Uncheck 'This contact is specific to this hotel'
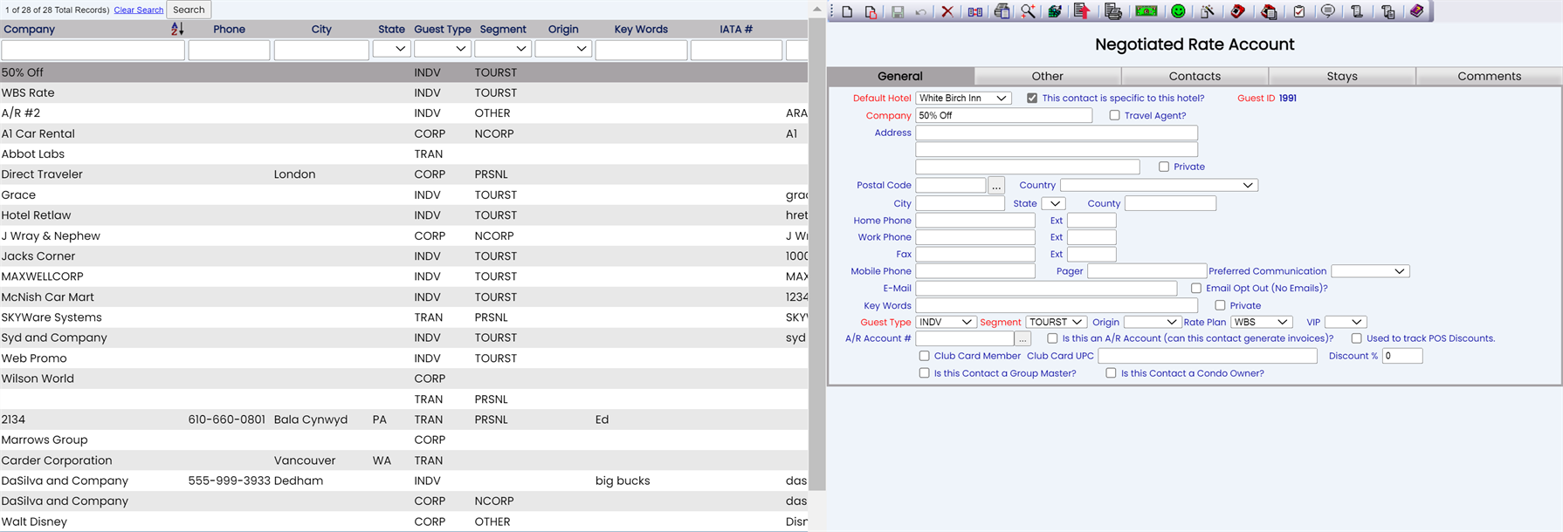This screenshot has width=1563, height=532. coord(1032,99)
